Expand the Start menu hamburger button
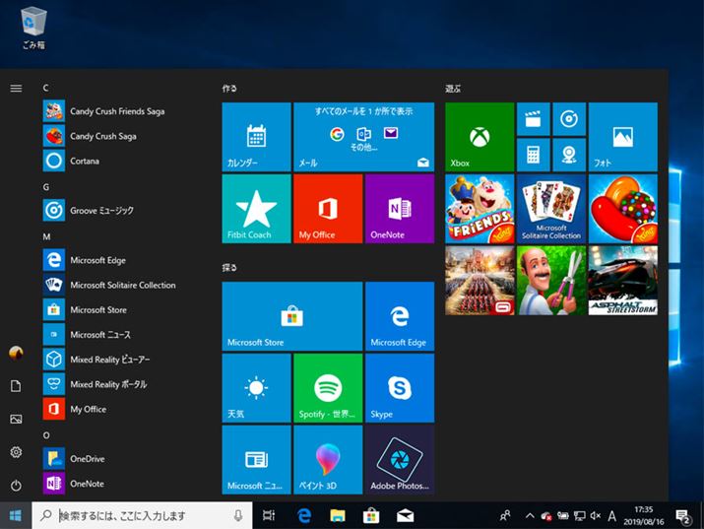Screen dimensions: 704x529 pos(16,89)
